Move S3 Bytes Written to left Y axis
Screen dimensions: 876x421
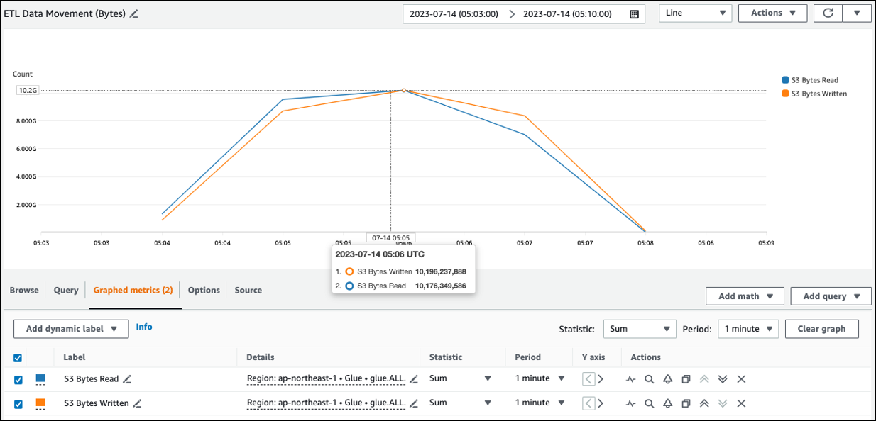point(589,403)
